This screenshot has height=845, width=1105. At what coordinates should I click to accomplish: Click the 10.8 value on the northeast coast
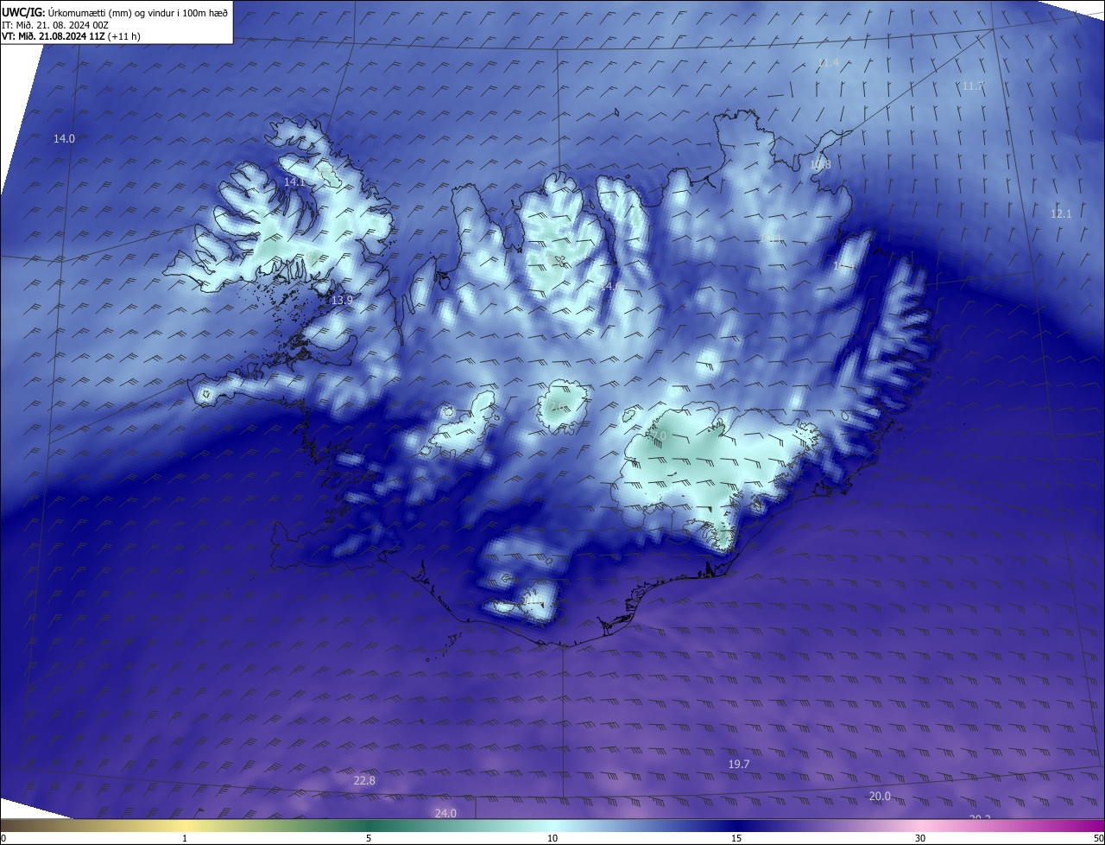820,164
